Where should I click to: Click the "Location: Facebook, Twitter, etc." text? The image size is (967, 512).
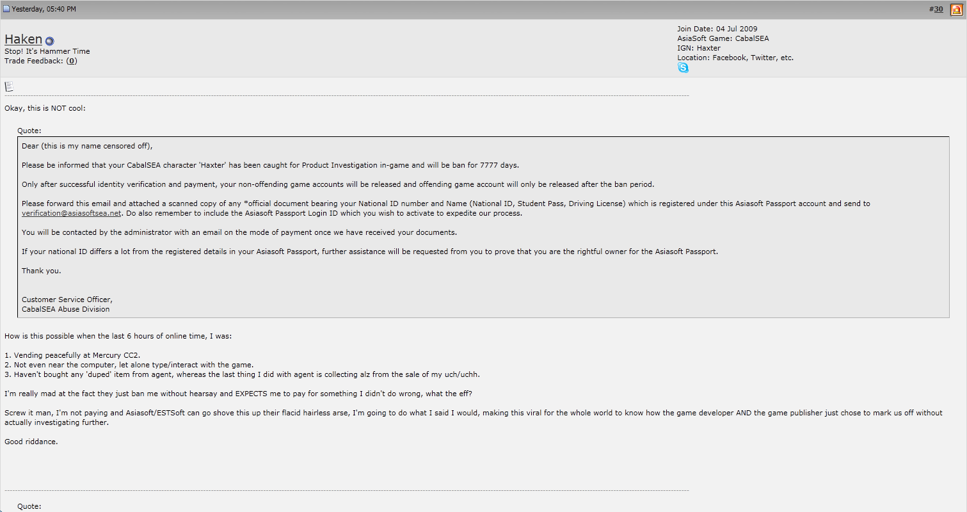click(x=735, y=58)
